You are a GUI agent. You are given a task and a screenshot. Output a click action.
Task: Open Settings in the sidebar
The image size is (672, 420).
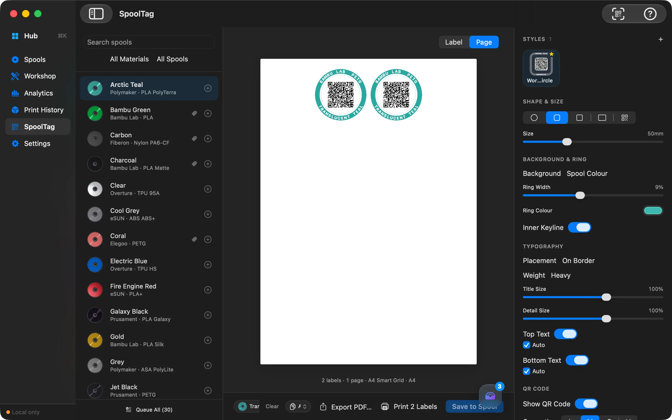38,144
